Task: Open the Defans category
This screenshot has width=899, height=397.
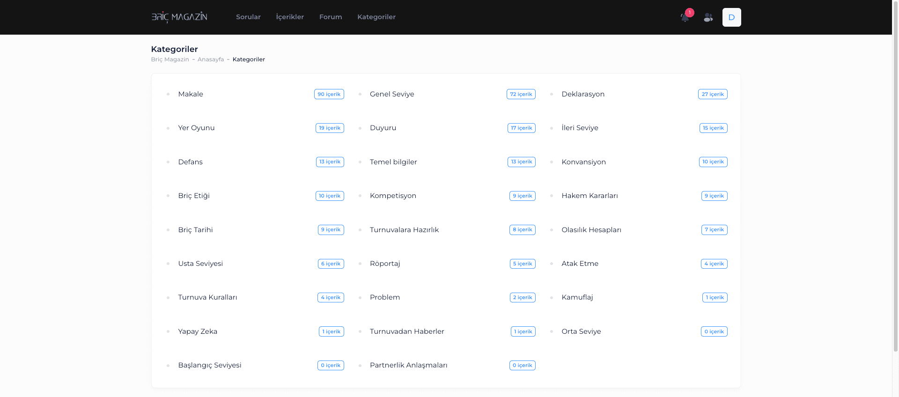Action: point(191,162)
